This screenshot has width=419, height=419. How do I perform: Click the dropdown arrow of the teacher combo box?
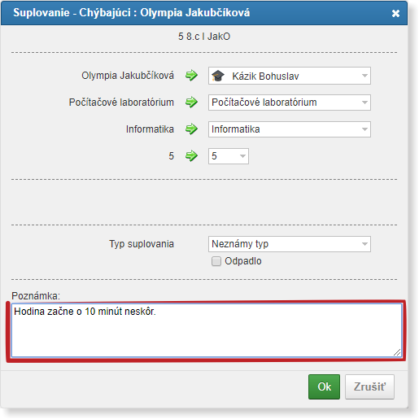[x=364, y=76]
